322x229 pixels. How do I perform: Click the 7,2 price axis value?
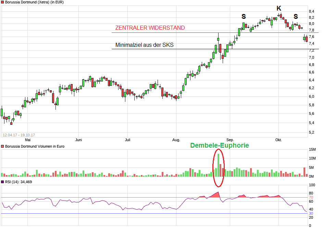tap(311, 51)
